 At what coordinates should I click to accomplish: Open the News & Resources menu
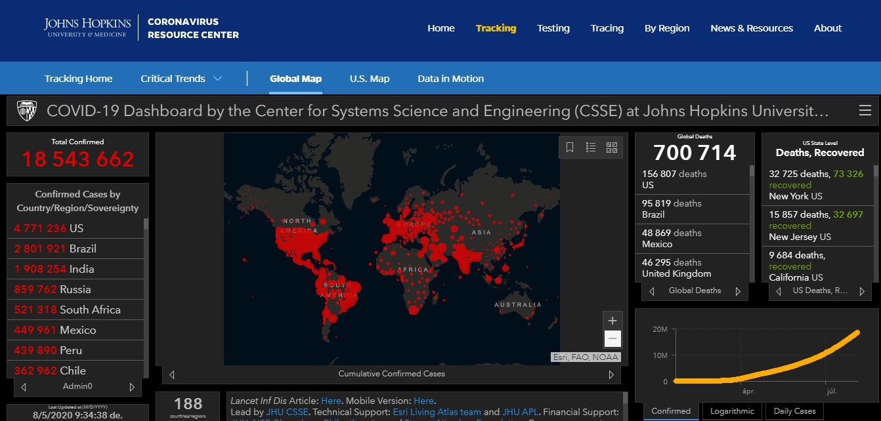click(752, 28)
